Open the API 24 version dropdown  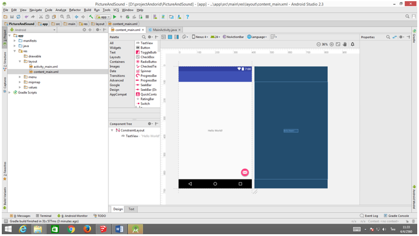click(x=215, y=37)
